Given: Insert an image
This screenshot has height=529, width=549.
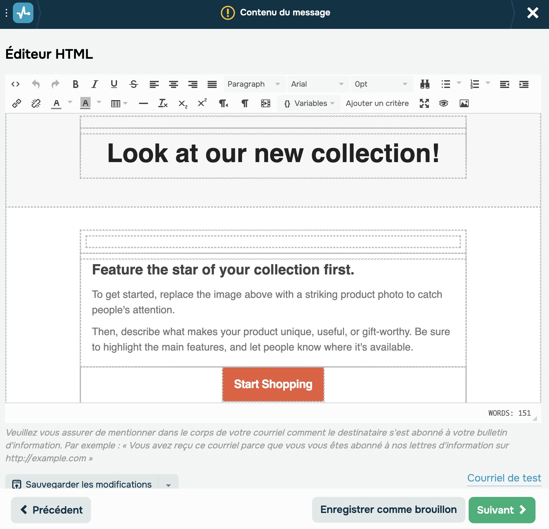Looking at the screenshot, I should 464,103.
